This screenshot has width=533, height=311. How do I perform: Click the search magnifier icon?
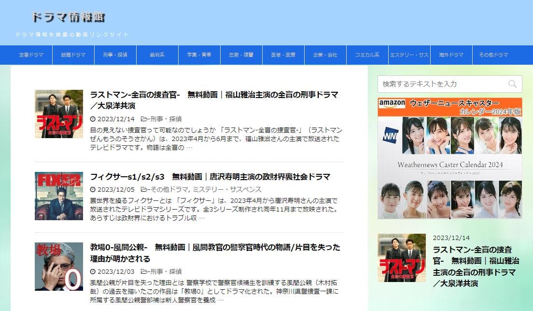tap(512, 84)
